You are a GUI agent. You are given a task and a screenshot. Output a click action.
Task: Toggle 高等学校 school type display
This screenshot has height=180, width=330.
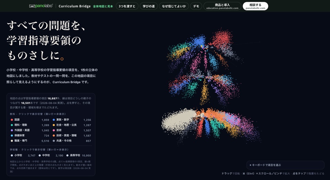(x=78, y=155)
